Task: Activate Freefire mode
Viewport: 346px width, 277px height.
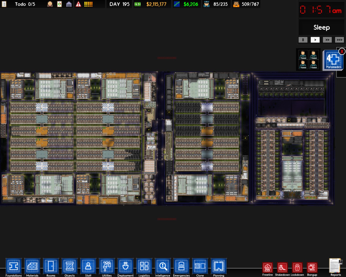Action: (268, 269)
